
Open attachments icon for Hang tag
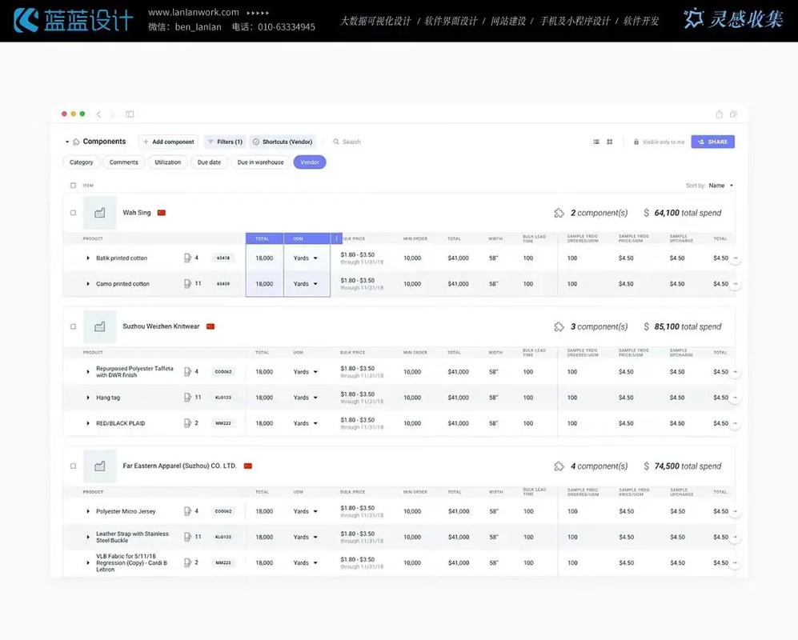click(187, 398)
